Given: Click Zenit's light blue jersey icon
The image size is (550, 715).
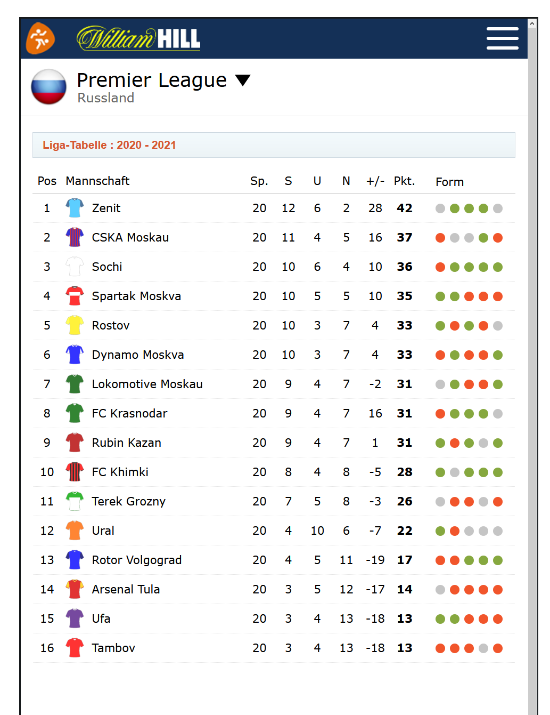Looking at the screenshot, I should coord(75,208).
